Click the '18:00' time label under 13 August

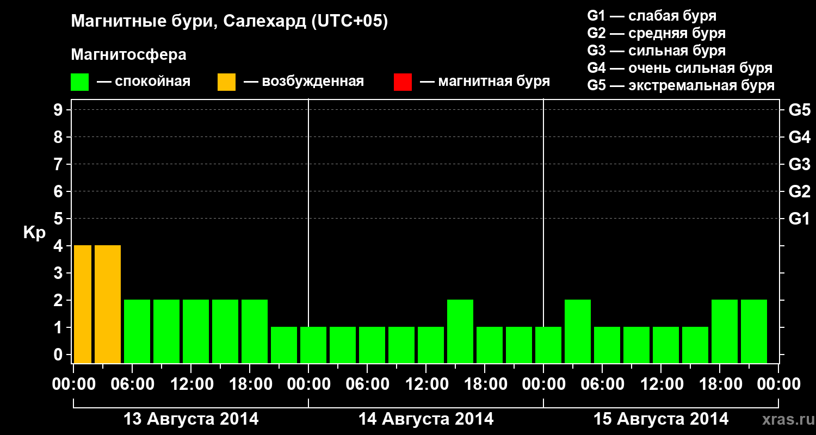pos(250,384)
